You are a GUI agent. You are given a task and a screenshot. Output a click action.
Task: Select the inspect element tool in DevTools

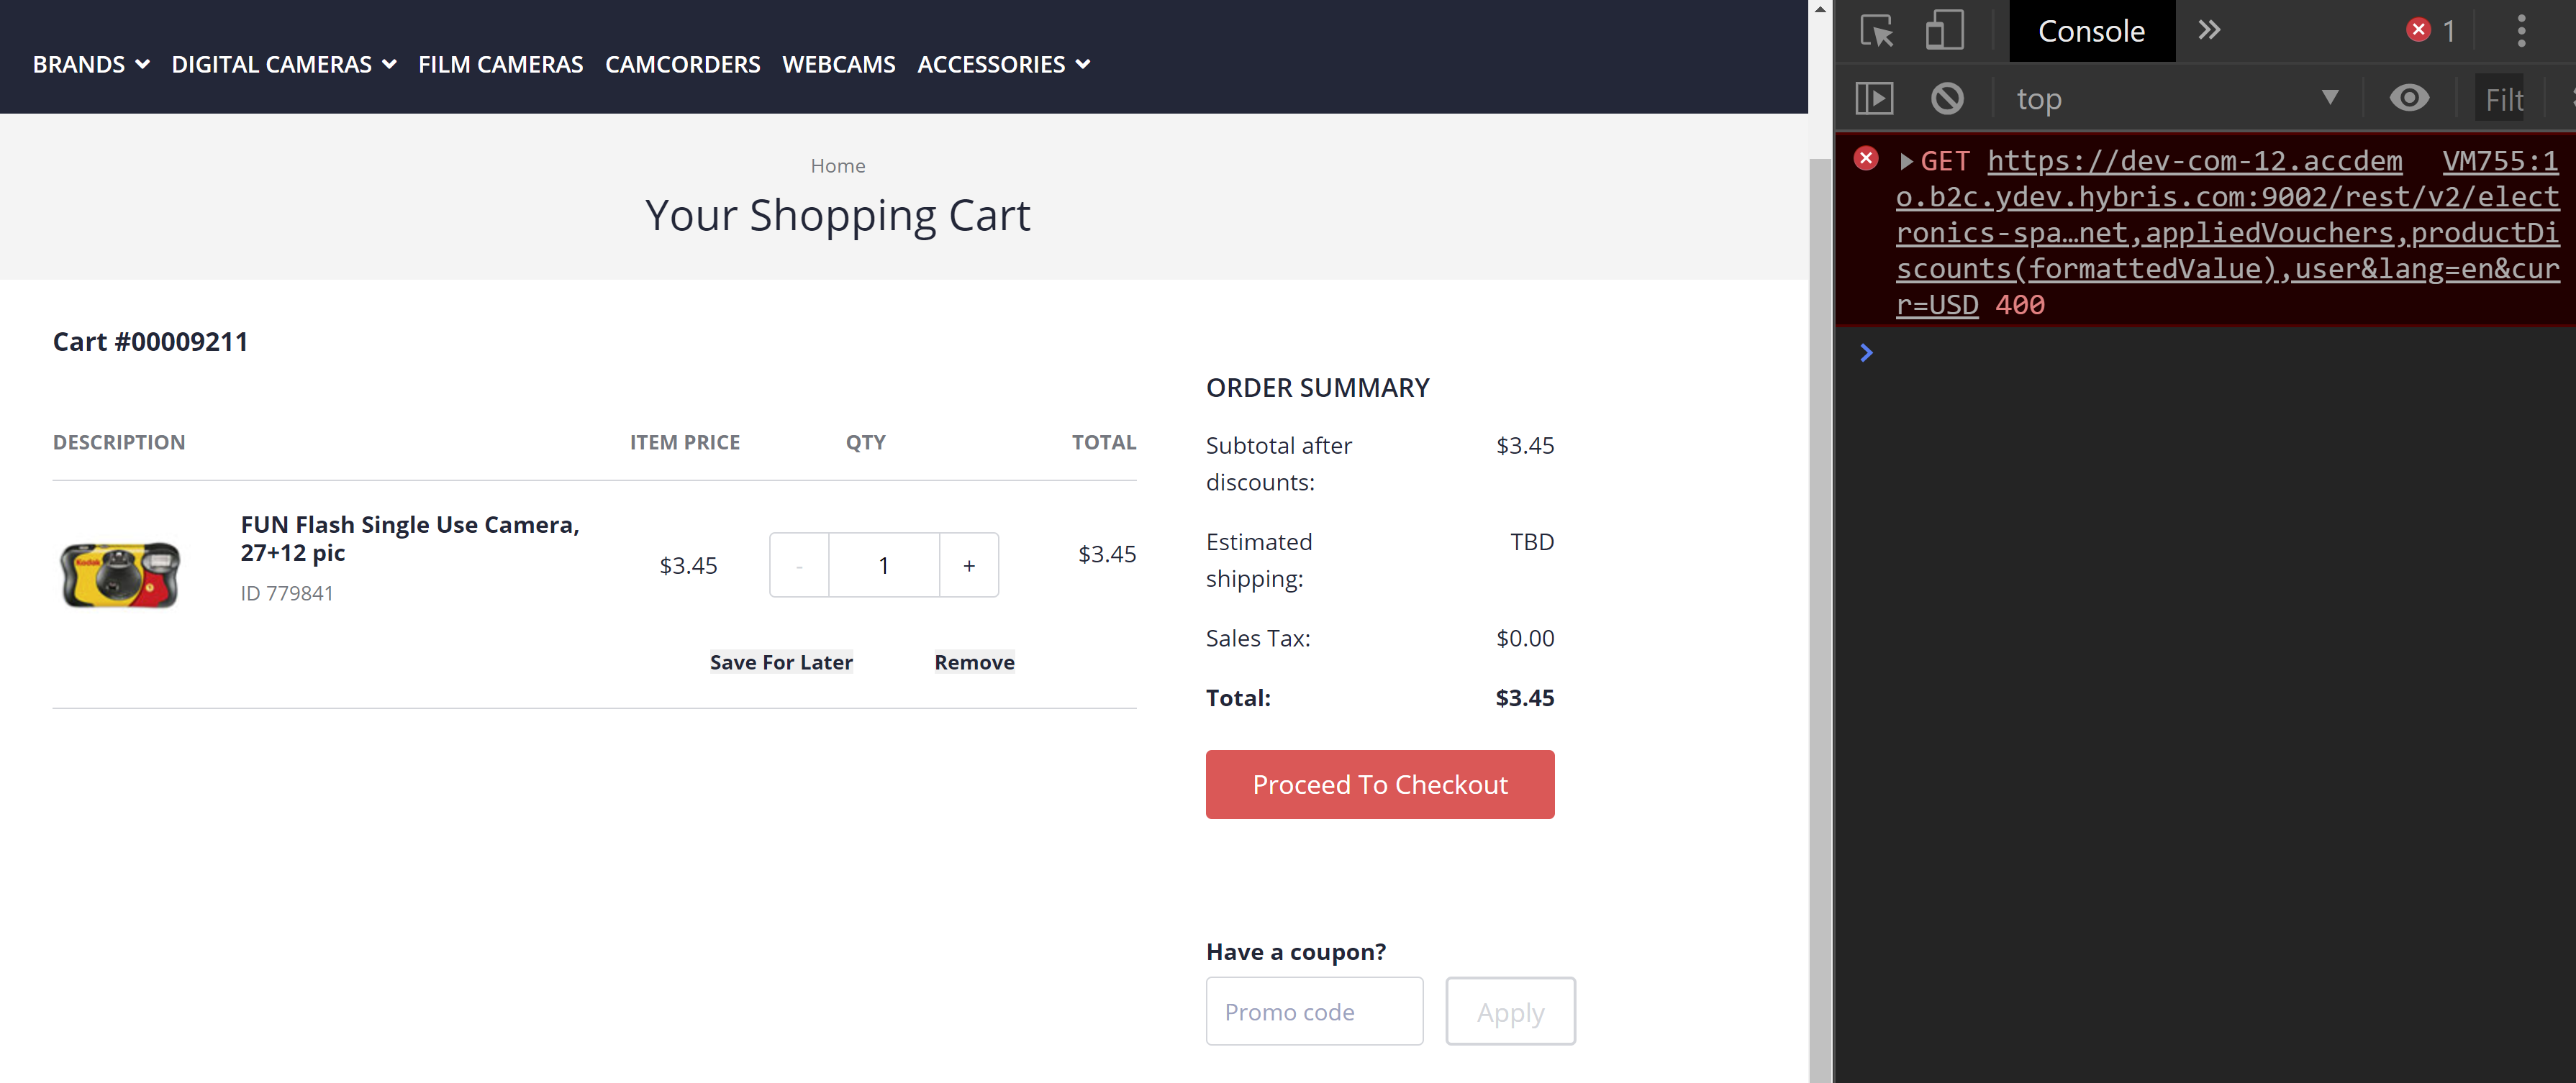tap(1878, 31)
